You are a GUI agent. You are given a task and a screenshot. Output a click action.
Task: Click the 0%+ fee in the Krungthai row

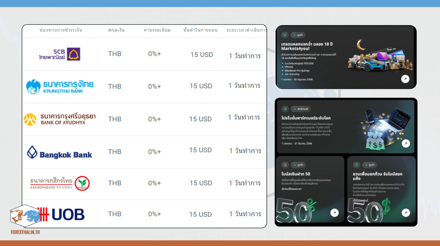pyautogui.click(x=155, y=87)
